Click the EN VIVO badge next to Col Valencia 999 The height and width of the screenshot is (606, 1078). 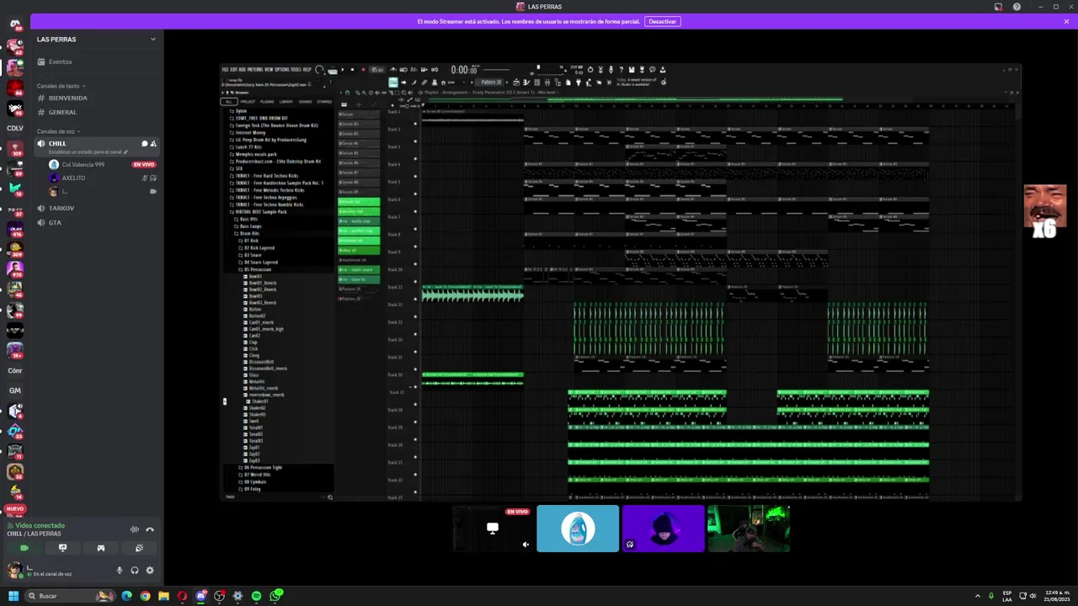tap(144, 165)
